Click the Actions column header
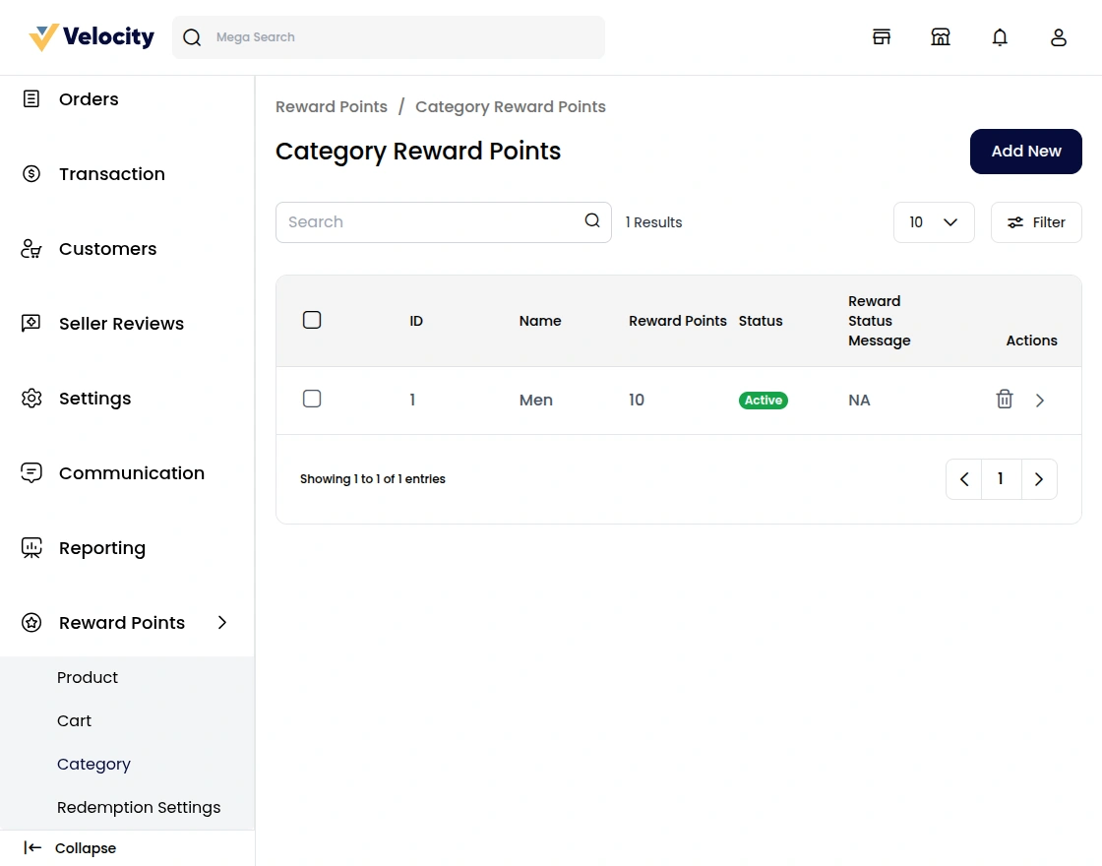Image resolution: width=1102 pixels, height=866 pixels. 1032,340
